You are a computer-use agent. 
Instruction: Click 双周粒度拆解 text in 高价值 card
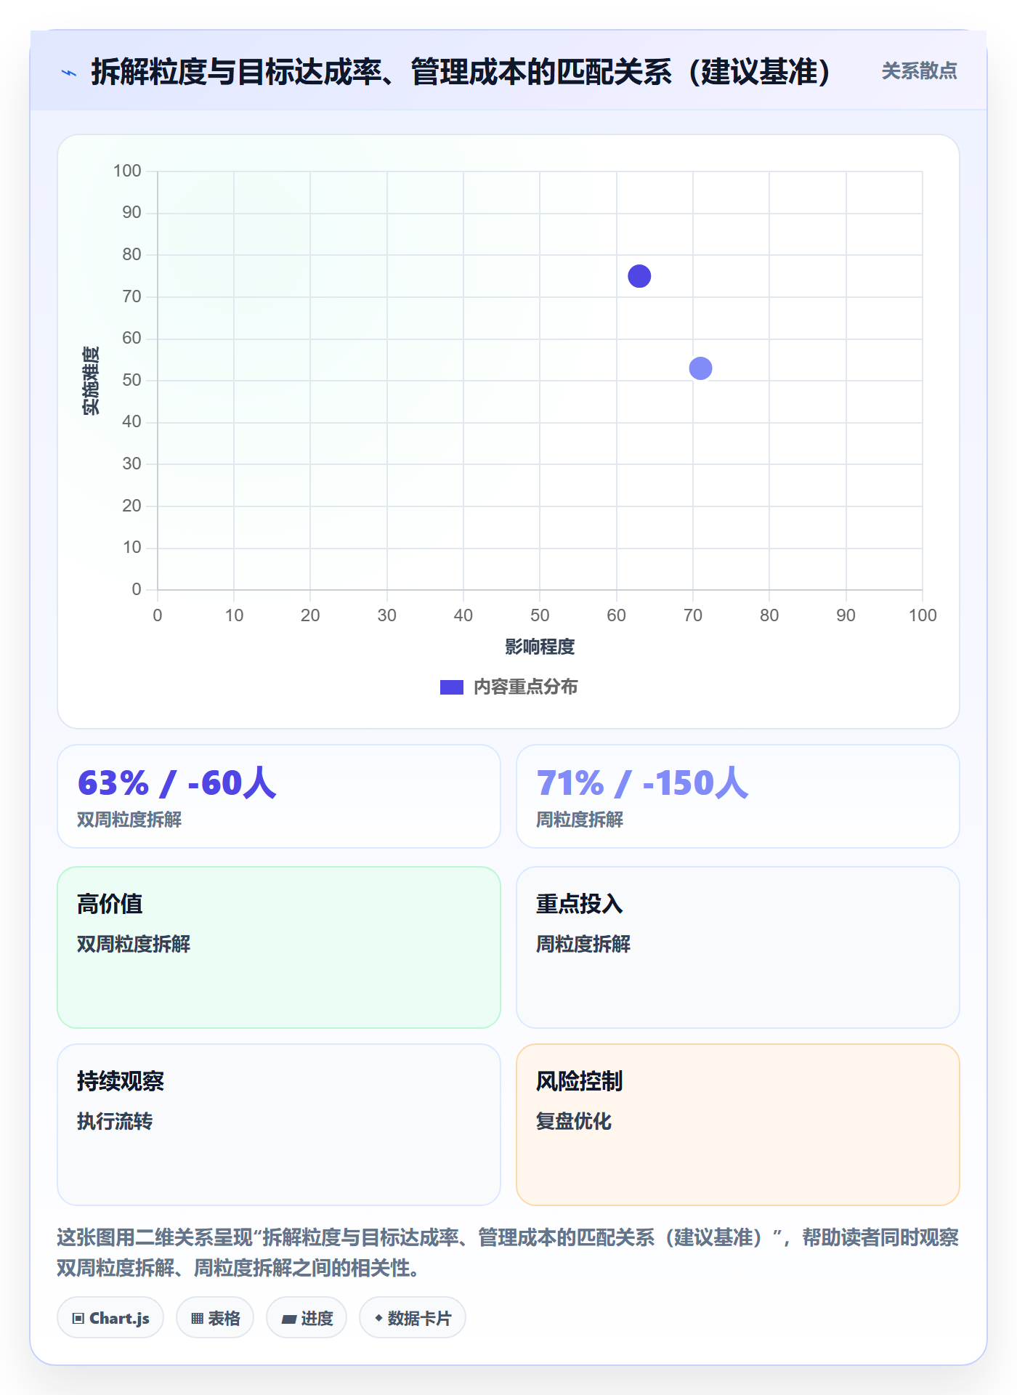click(x=134, y=944)
